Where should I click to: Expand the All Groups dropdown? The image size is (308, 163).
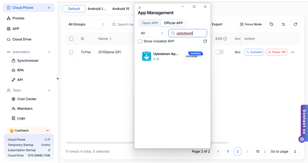[x=86, y=24]
